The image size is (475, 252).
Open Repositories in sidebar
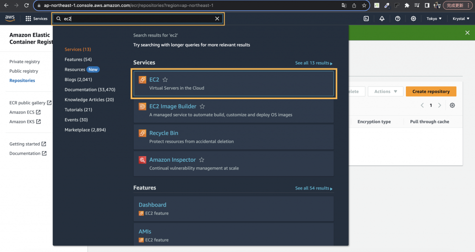click(22, 80)
